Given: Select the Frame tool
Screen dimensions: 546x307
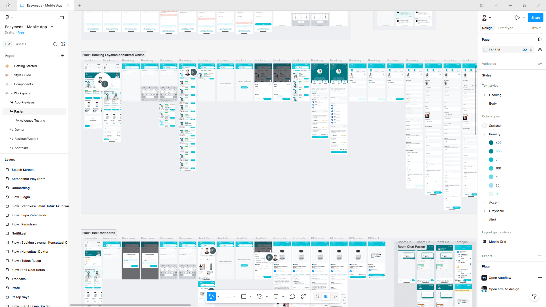Looking at the screenshot, I should 227,296.
